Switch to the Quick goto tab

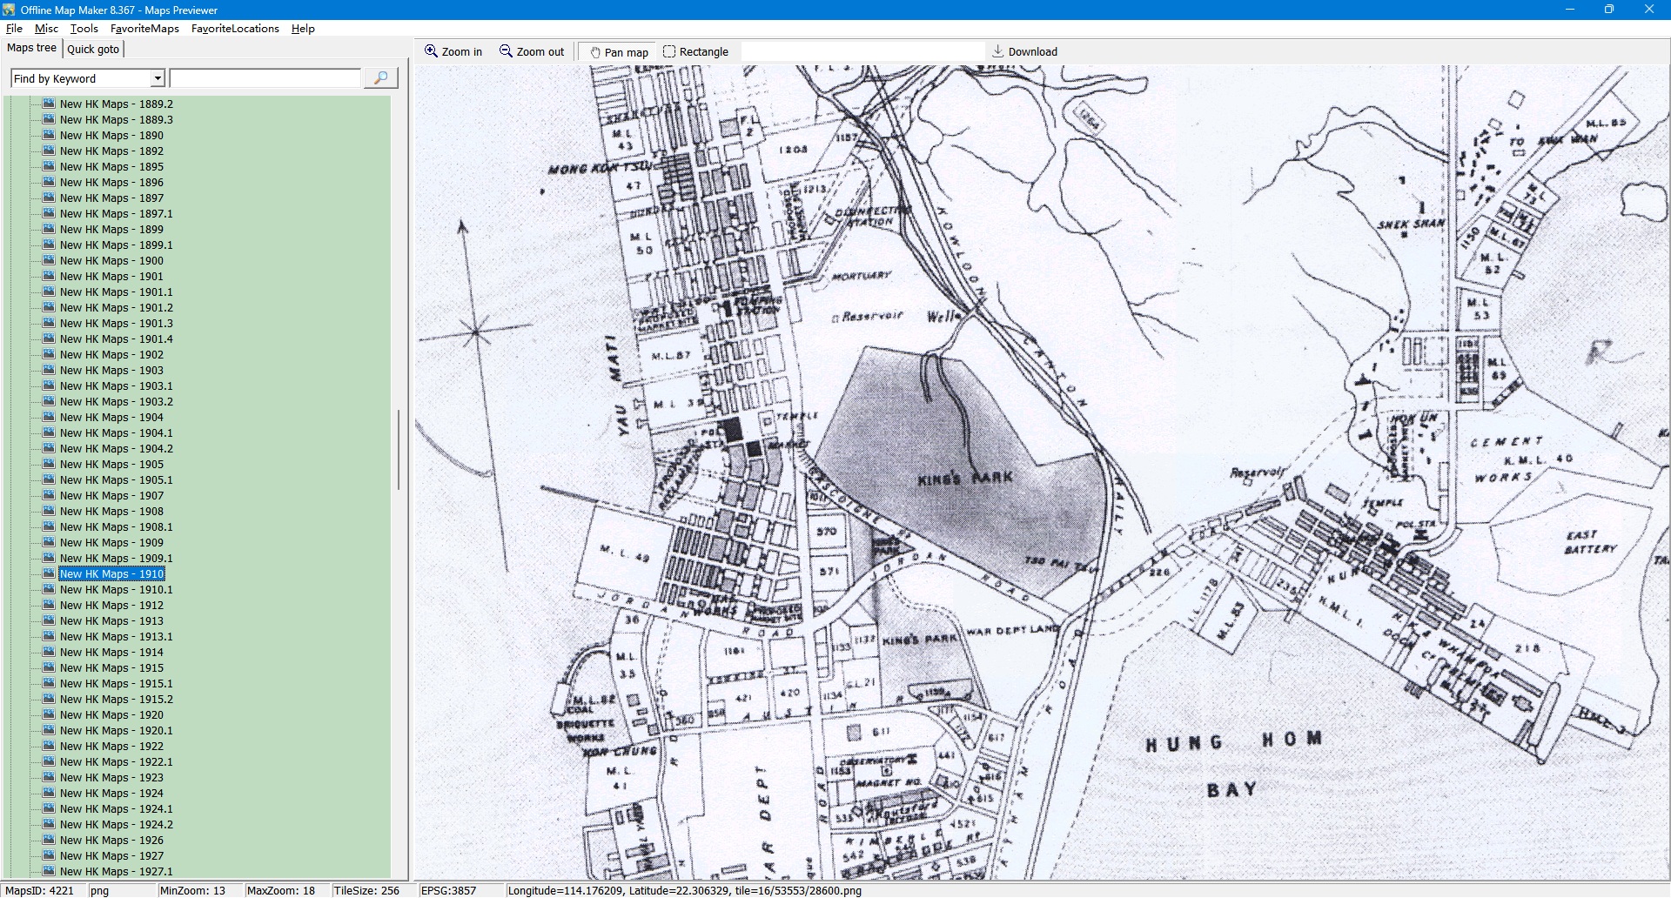tap(93, 49)
